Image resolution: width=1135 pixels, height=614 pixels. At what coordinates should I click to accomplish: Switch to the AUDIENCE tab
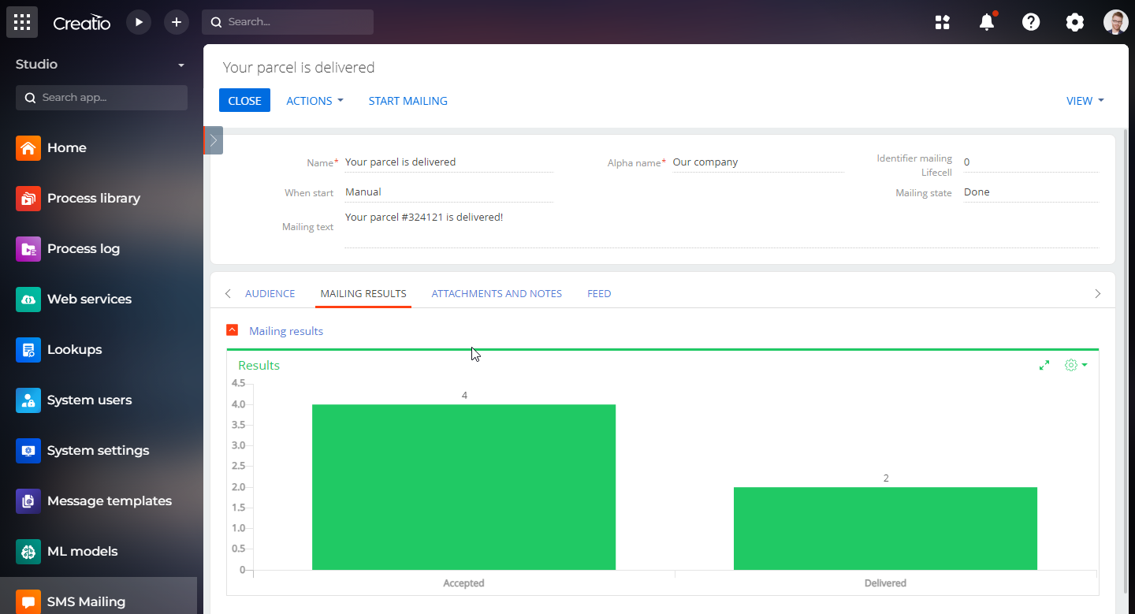[270, 293]
